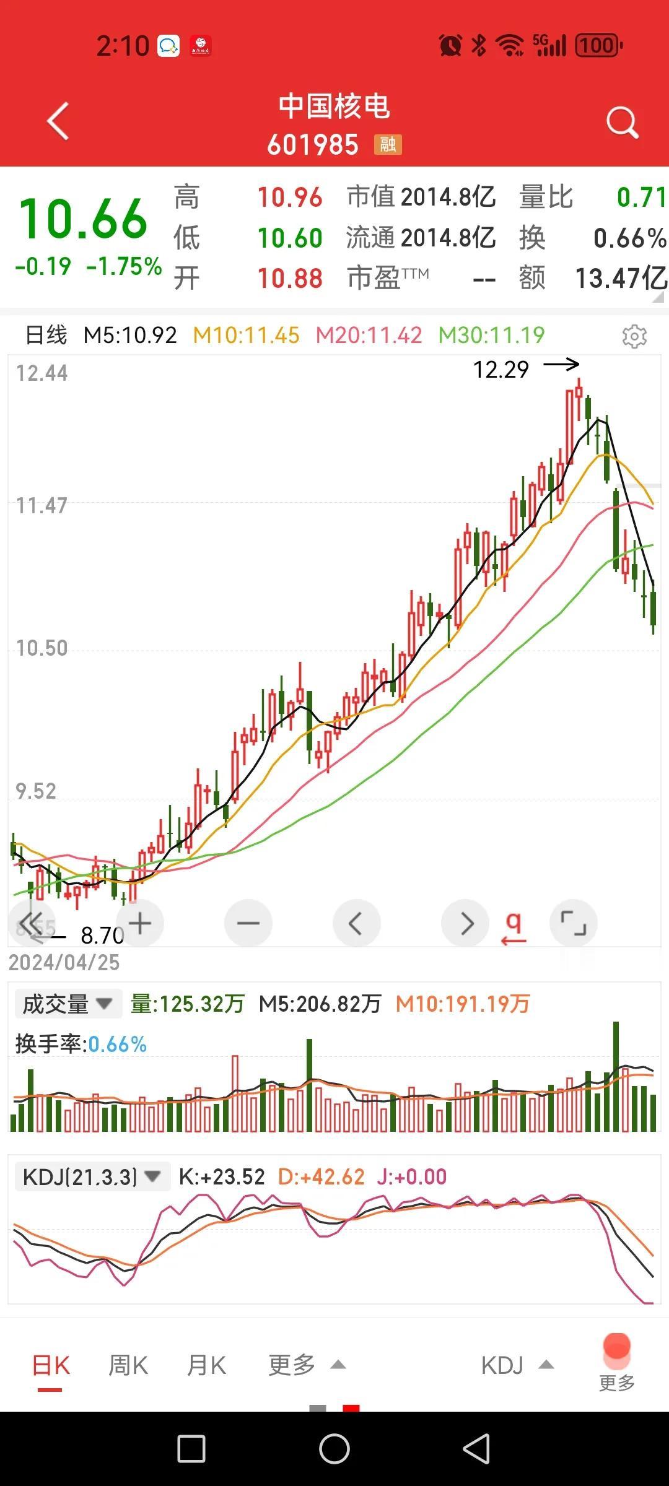Viewport: 669px width, 1486px height.
Task: Tap the 融 margin trading badge
Action: point(388,145)
